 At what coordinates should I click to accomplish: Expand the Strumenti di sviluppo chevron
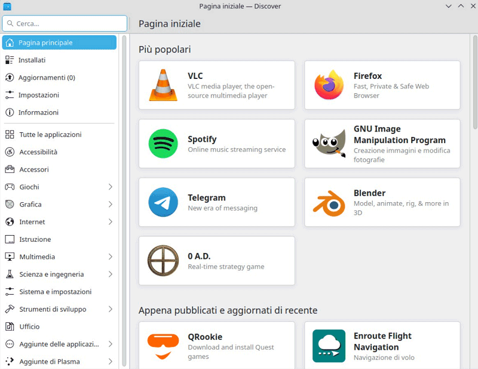[111, 309]
